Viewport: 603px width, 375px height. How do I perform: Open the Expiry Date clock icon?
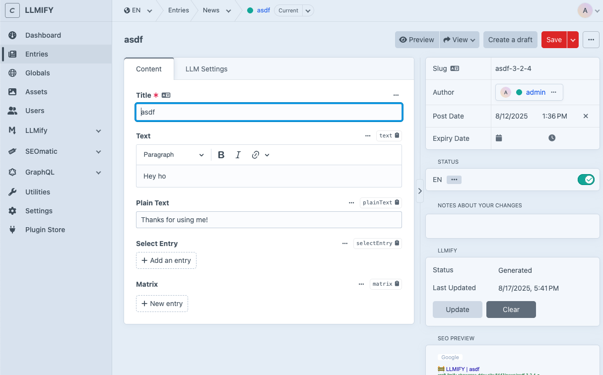(x=552, y=138)
